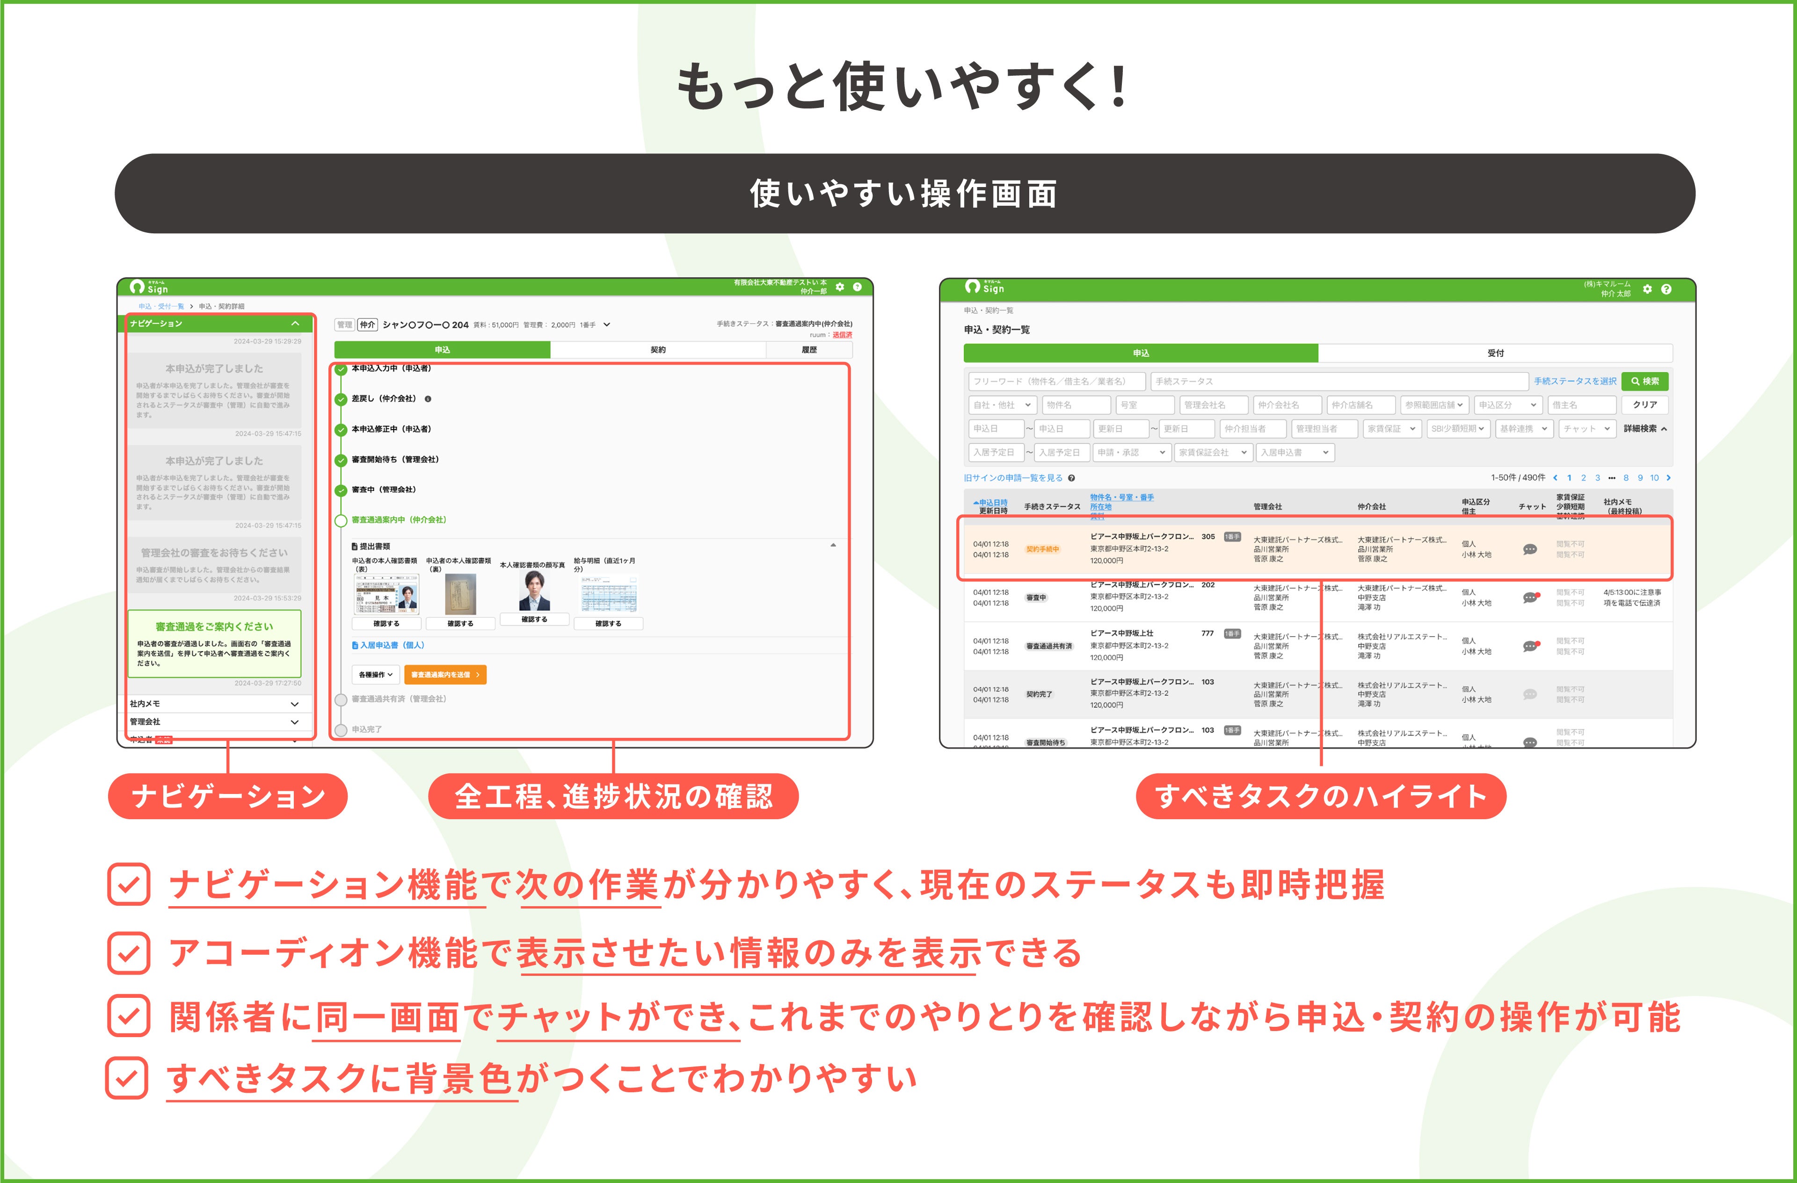The width and height of the screenshot is (1797, 1183).
Task: Open unread chat icon for room 202 row
Action: tap(1530, 598)
